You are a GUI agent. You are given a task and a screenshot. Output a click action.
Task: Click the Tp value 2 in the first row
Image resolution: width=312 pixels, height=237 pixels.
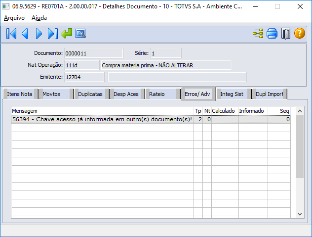(198, 119)
